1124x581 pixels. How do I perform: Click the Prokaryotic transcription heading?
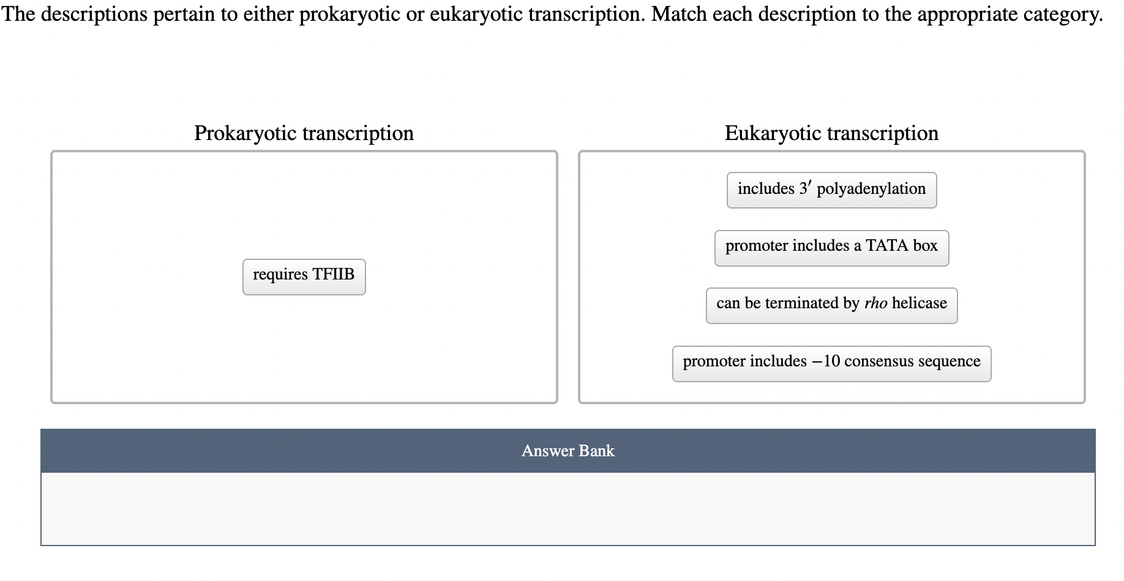click(304, 133)
